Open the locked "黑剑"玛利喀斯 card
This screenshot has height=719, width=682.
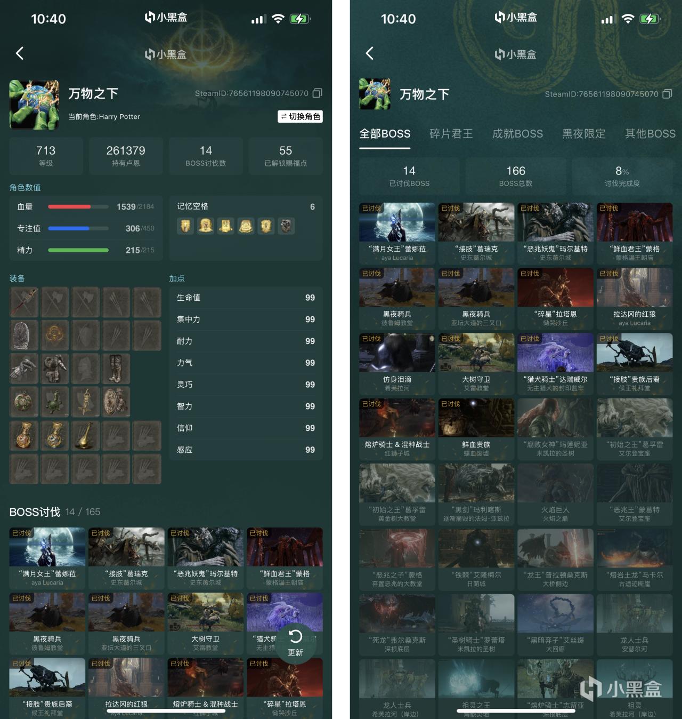tap(476, 494)
